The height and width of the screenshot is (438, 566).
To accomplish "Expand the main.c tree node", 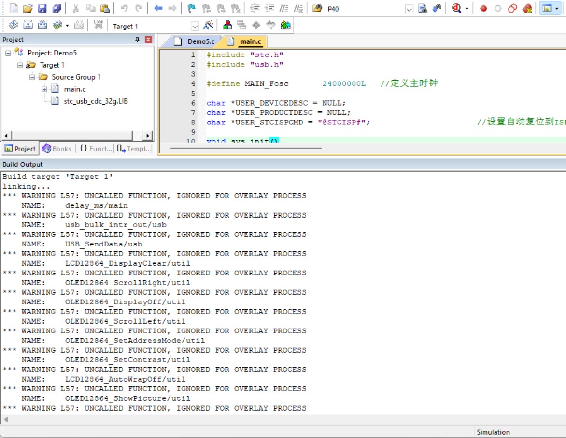I will pyautogui.click(x=44, y=89).
